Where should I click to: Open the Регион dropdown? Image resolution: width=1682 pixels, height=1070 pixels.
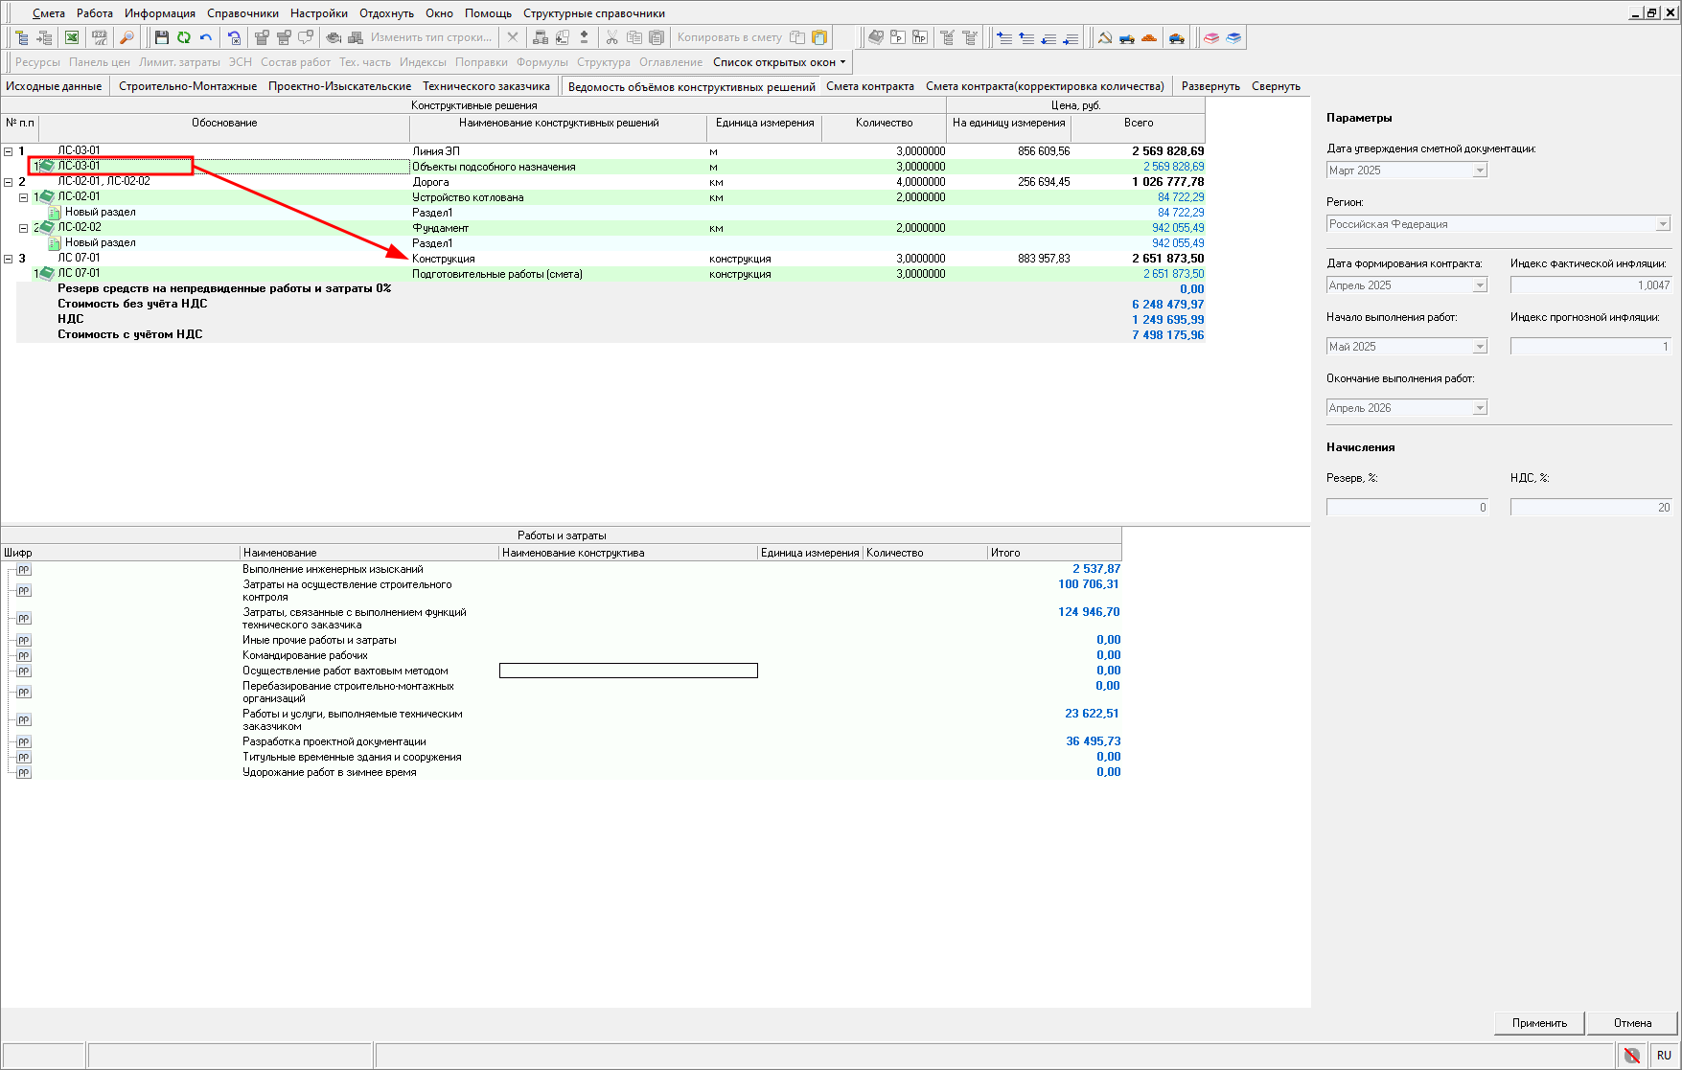pos(1663,224)
